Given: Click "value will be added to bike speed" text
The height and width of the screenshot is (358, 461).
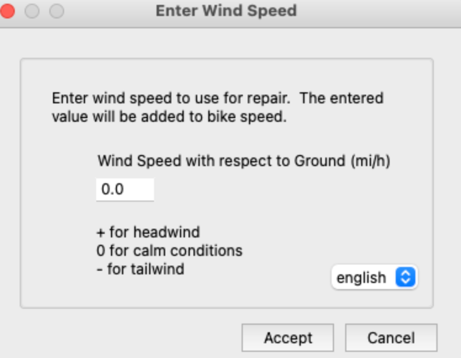Looking at the screenshot, I should click(x=169, y=117).
